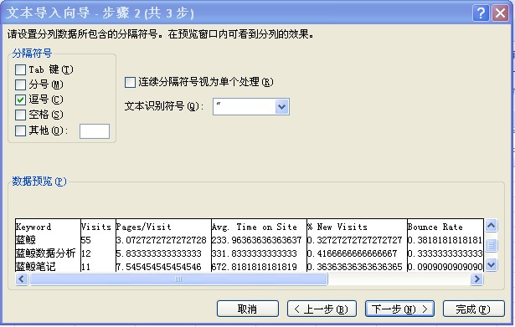Uncheck the 逗号 (comma) delimiter checkbox

(20, 100)
